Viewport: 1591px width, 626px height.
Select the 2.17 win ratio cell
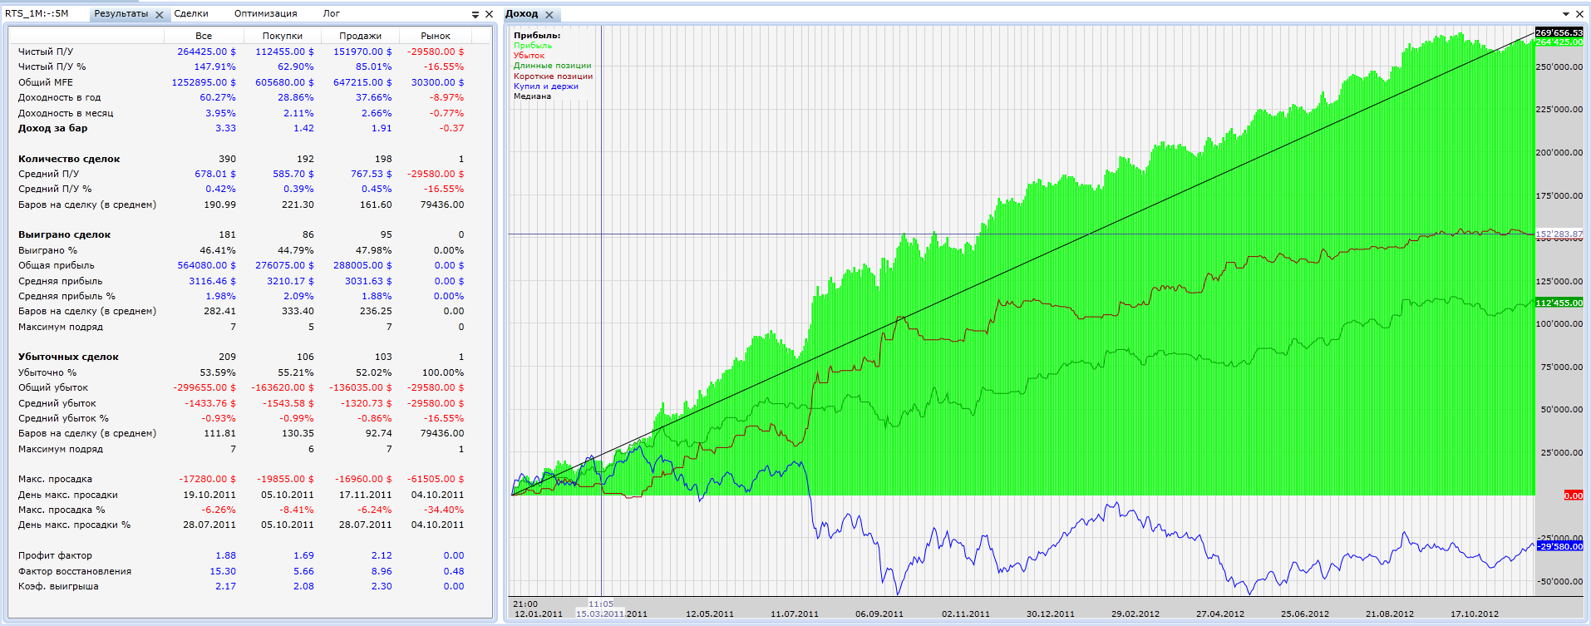[225, 586]
